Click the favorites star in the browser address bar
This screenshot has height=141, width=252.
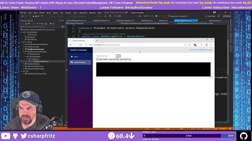click(189, 45)
